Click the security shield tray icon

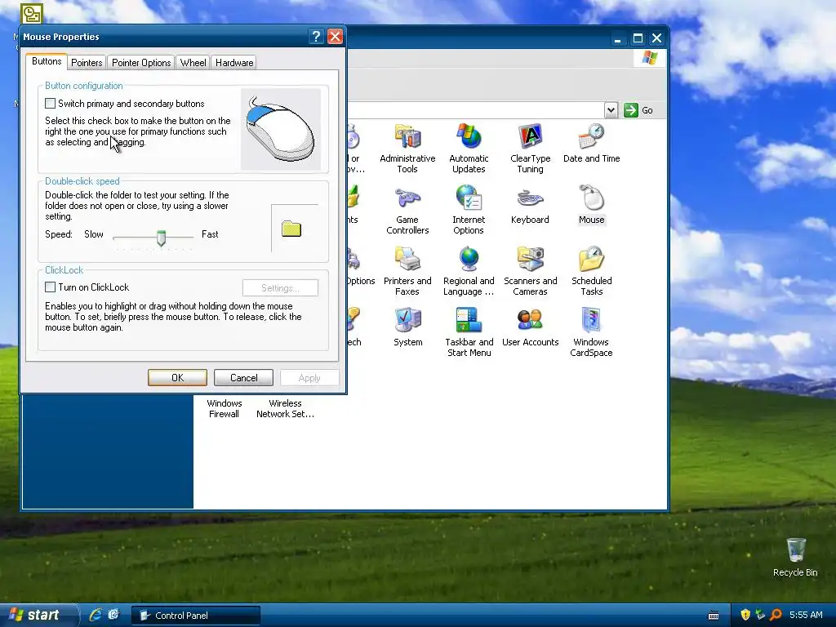(x=745, y=615)
